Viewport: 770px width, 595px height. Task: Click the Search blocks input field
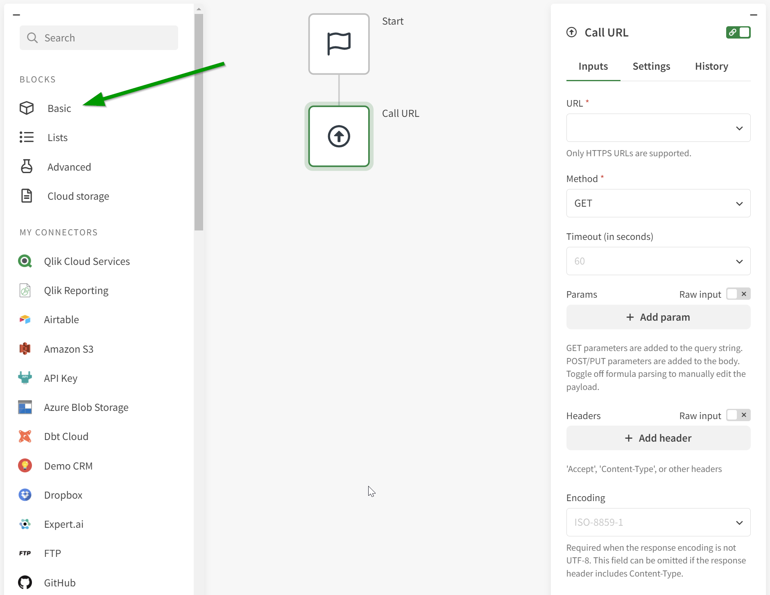tap(99, 38)
